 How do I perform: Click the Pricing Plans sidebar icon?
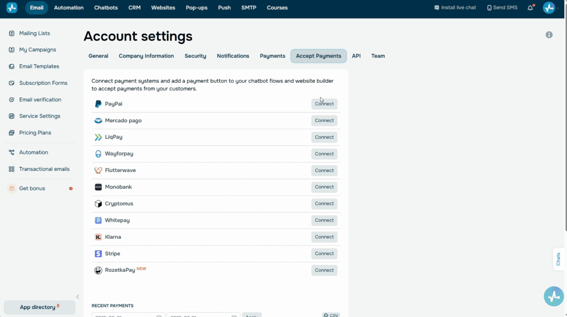click(x=12, y=133)
